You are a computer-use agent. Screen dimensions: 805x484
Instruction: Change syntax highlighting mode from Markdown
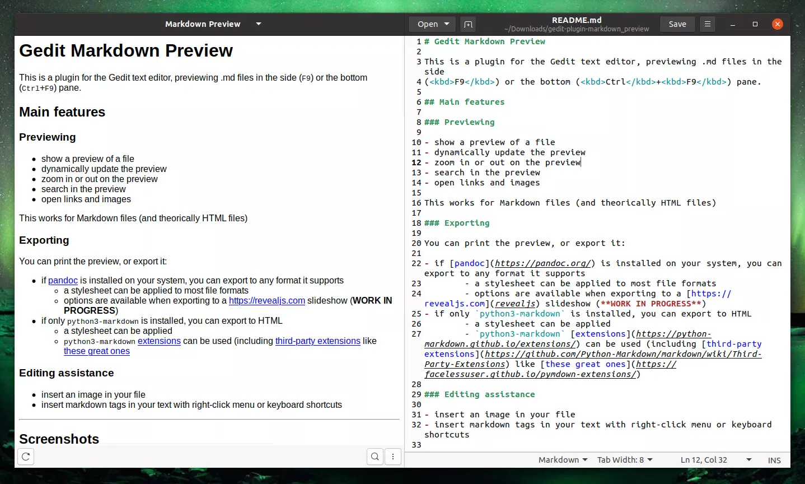(563, 460)
